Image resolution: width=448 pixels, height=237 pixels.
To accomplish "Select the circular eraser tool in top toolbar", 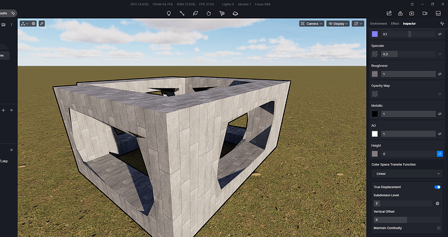I will click(x=208, y=13).
